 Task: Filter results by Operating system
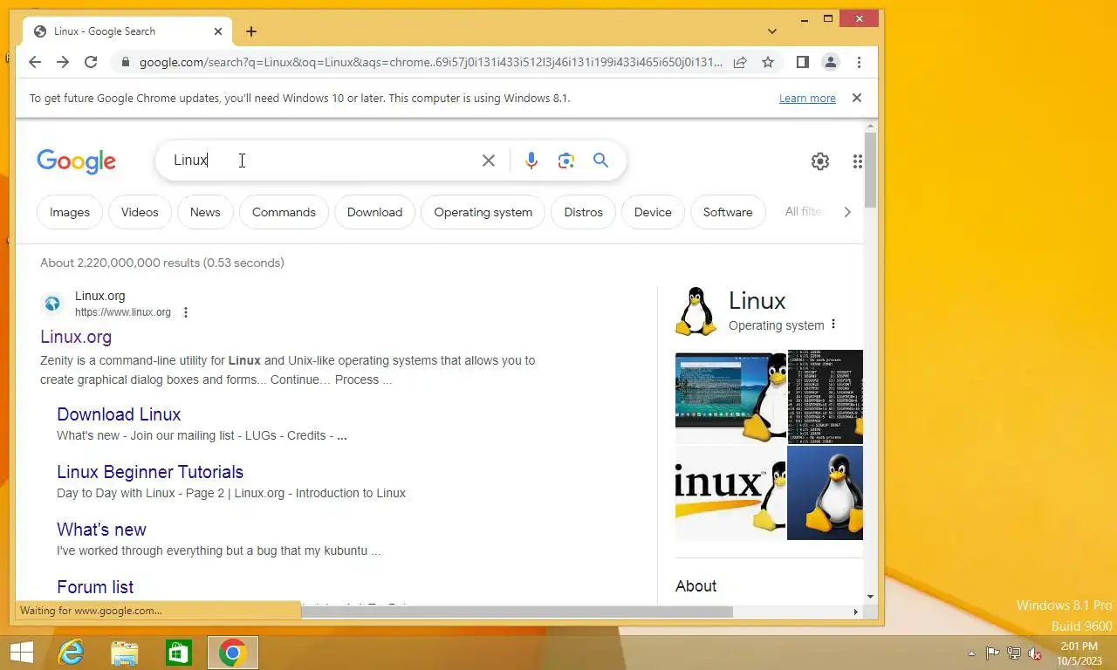click(483, 212)
